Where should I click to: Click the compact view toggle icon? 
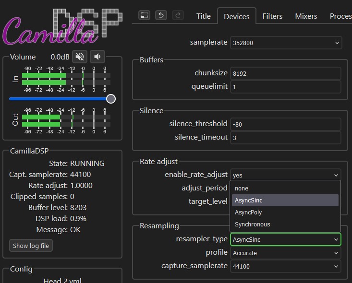pyautogui.click(x=144, y=15)
